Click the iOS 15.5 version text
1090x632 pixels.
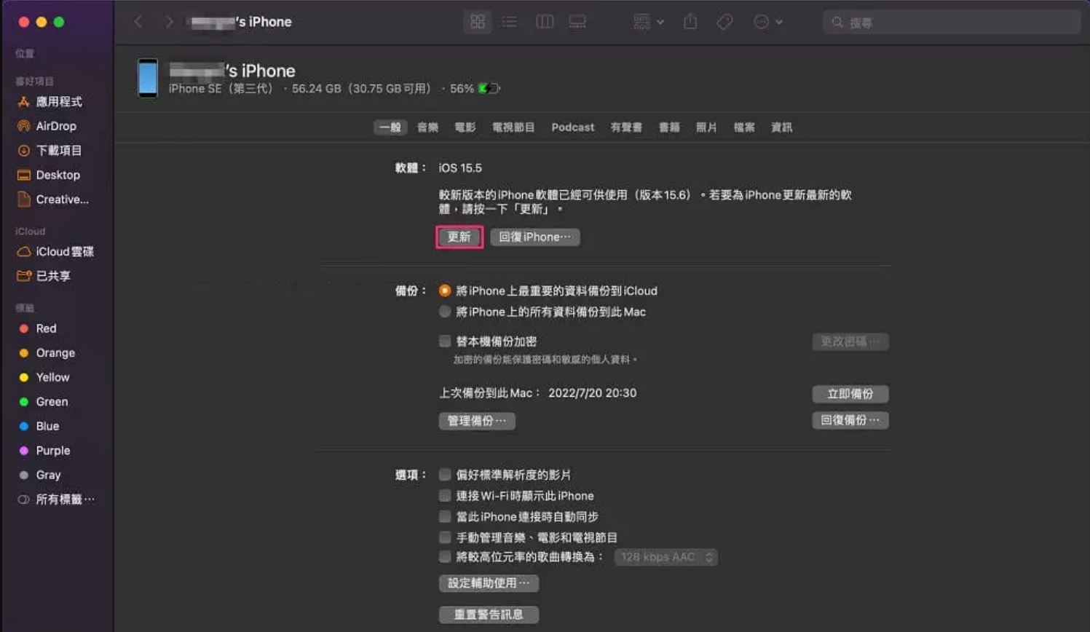460,168
